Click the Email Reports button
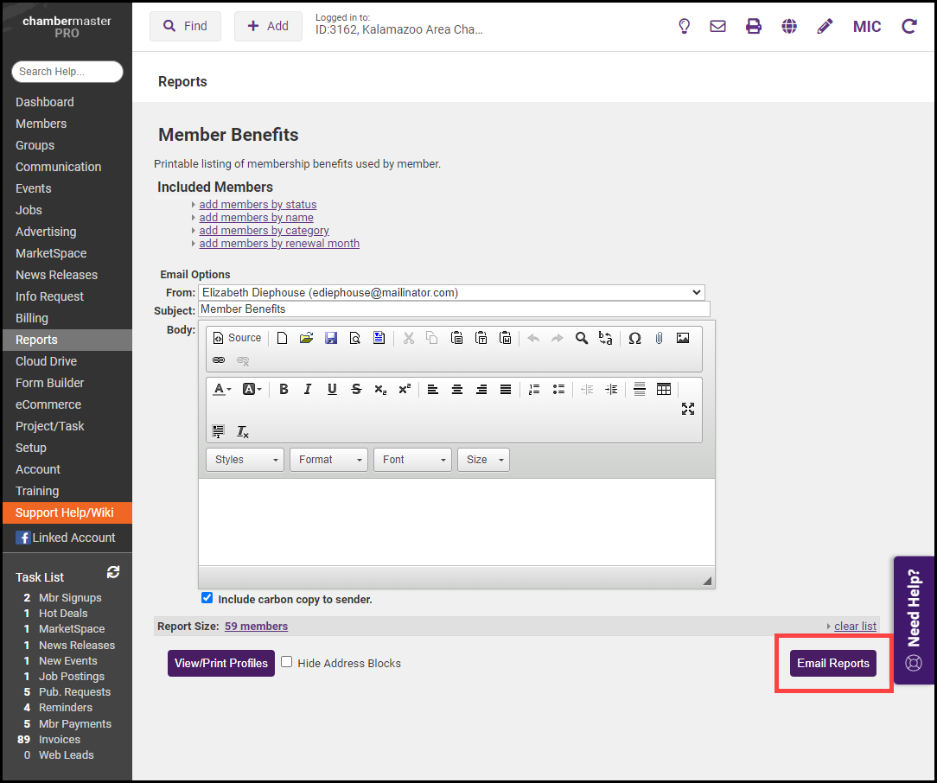The height and width of the screenshot is (783, 937). pos(832,663)
